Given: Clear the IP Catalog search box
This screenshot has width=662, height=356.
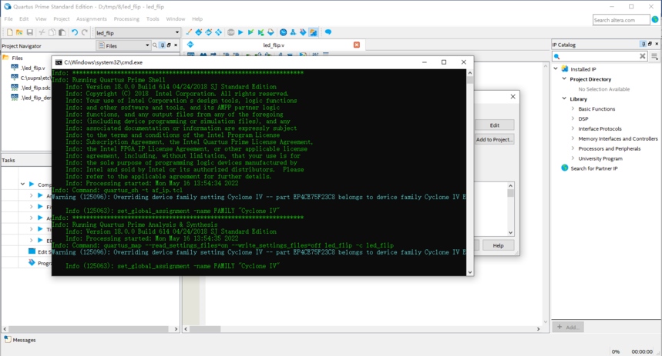Looking at the screenshot, I should [642, 56].
